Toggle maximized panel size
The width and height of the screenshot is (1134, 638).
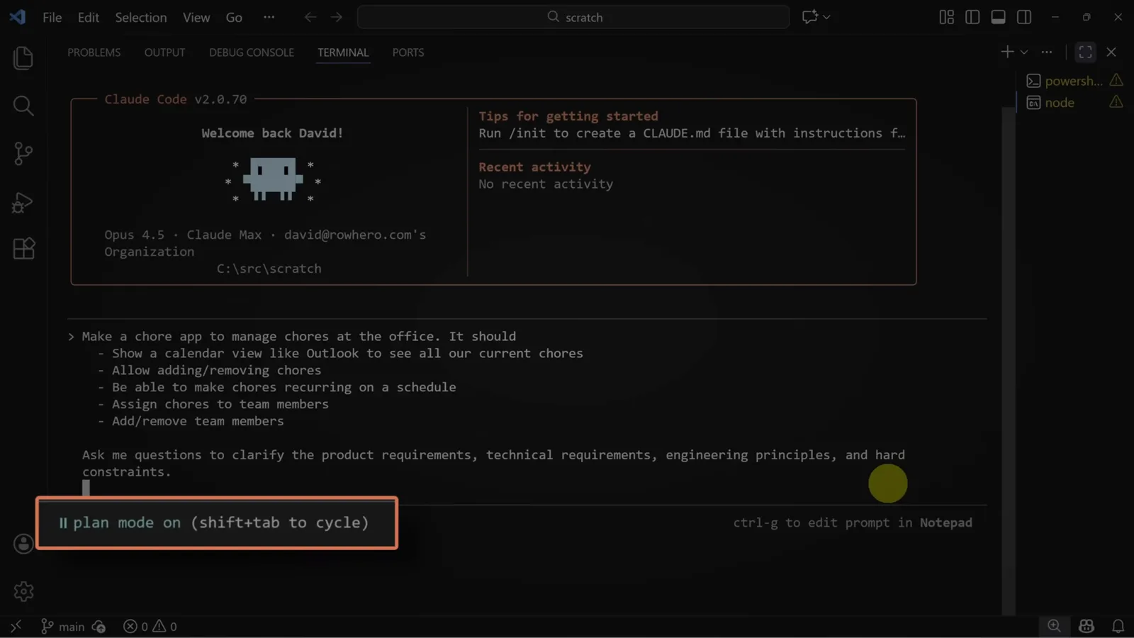[x=1085, y=52]
